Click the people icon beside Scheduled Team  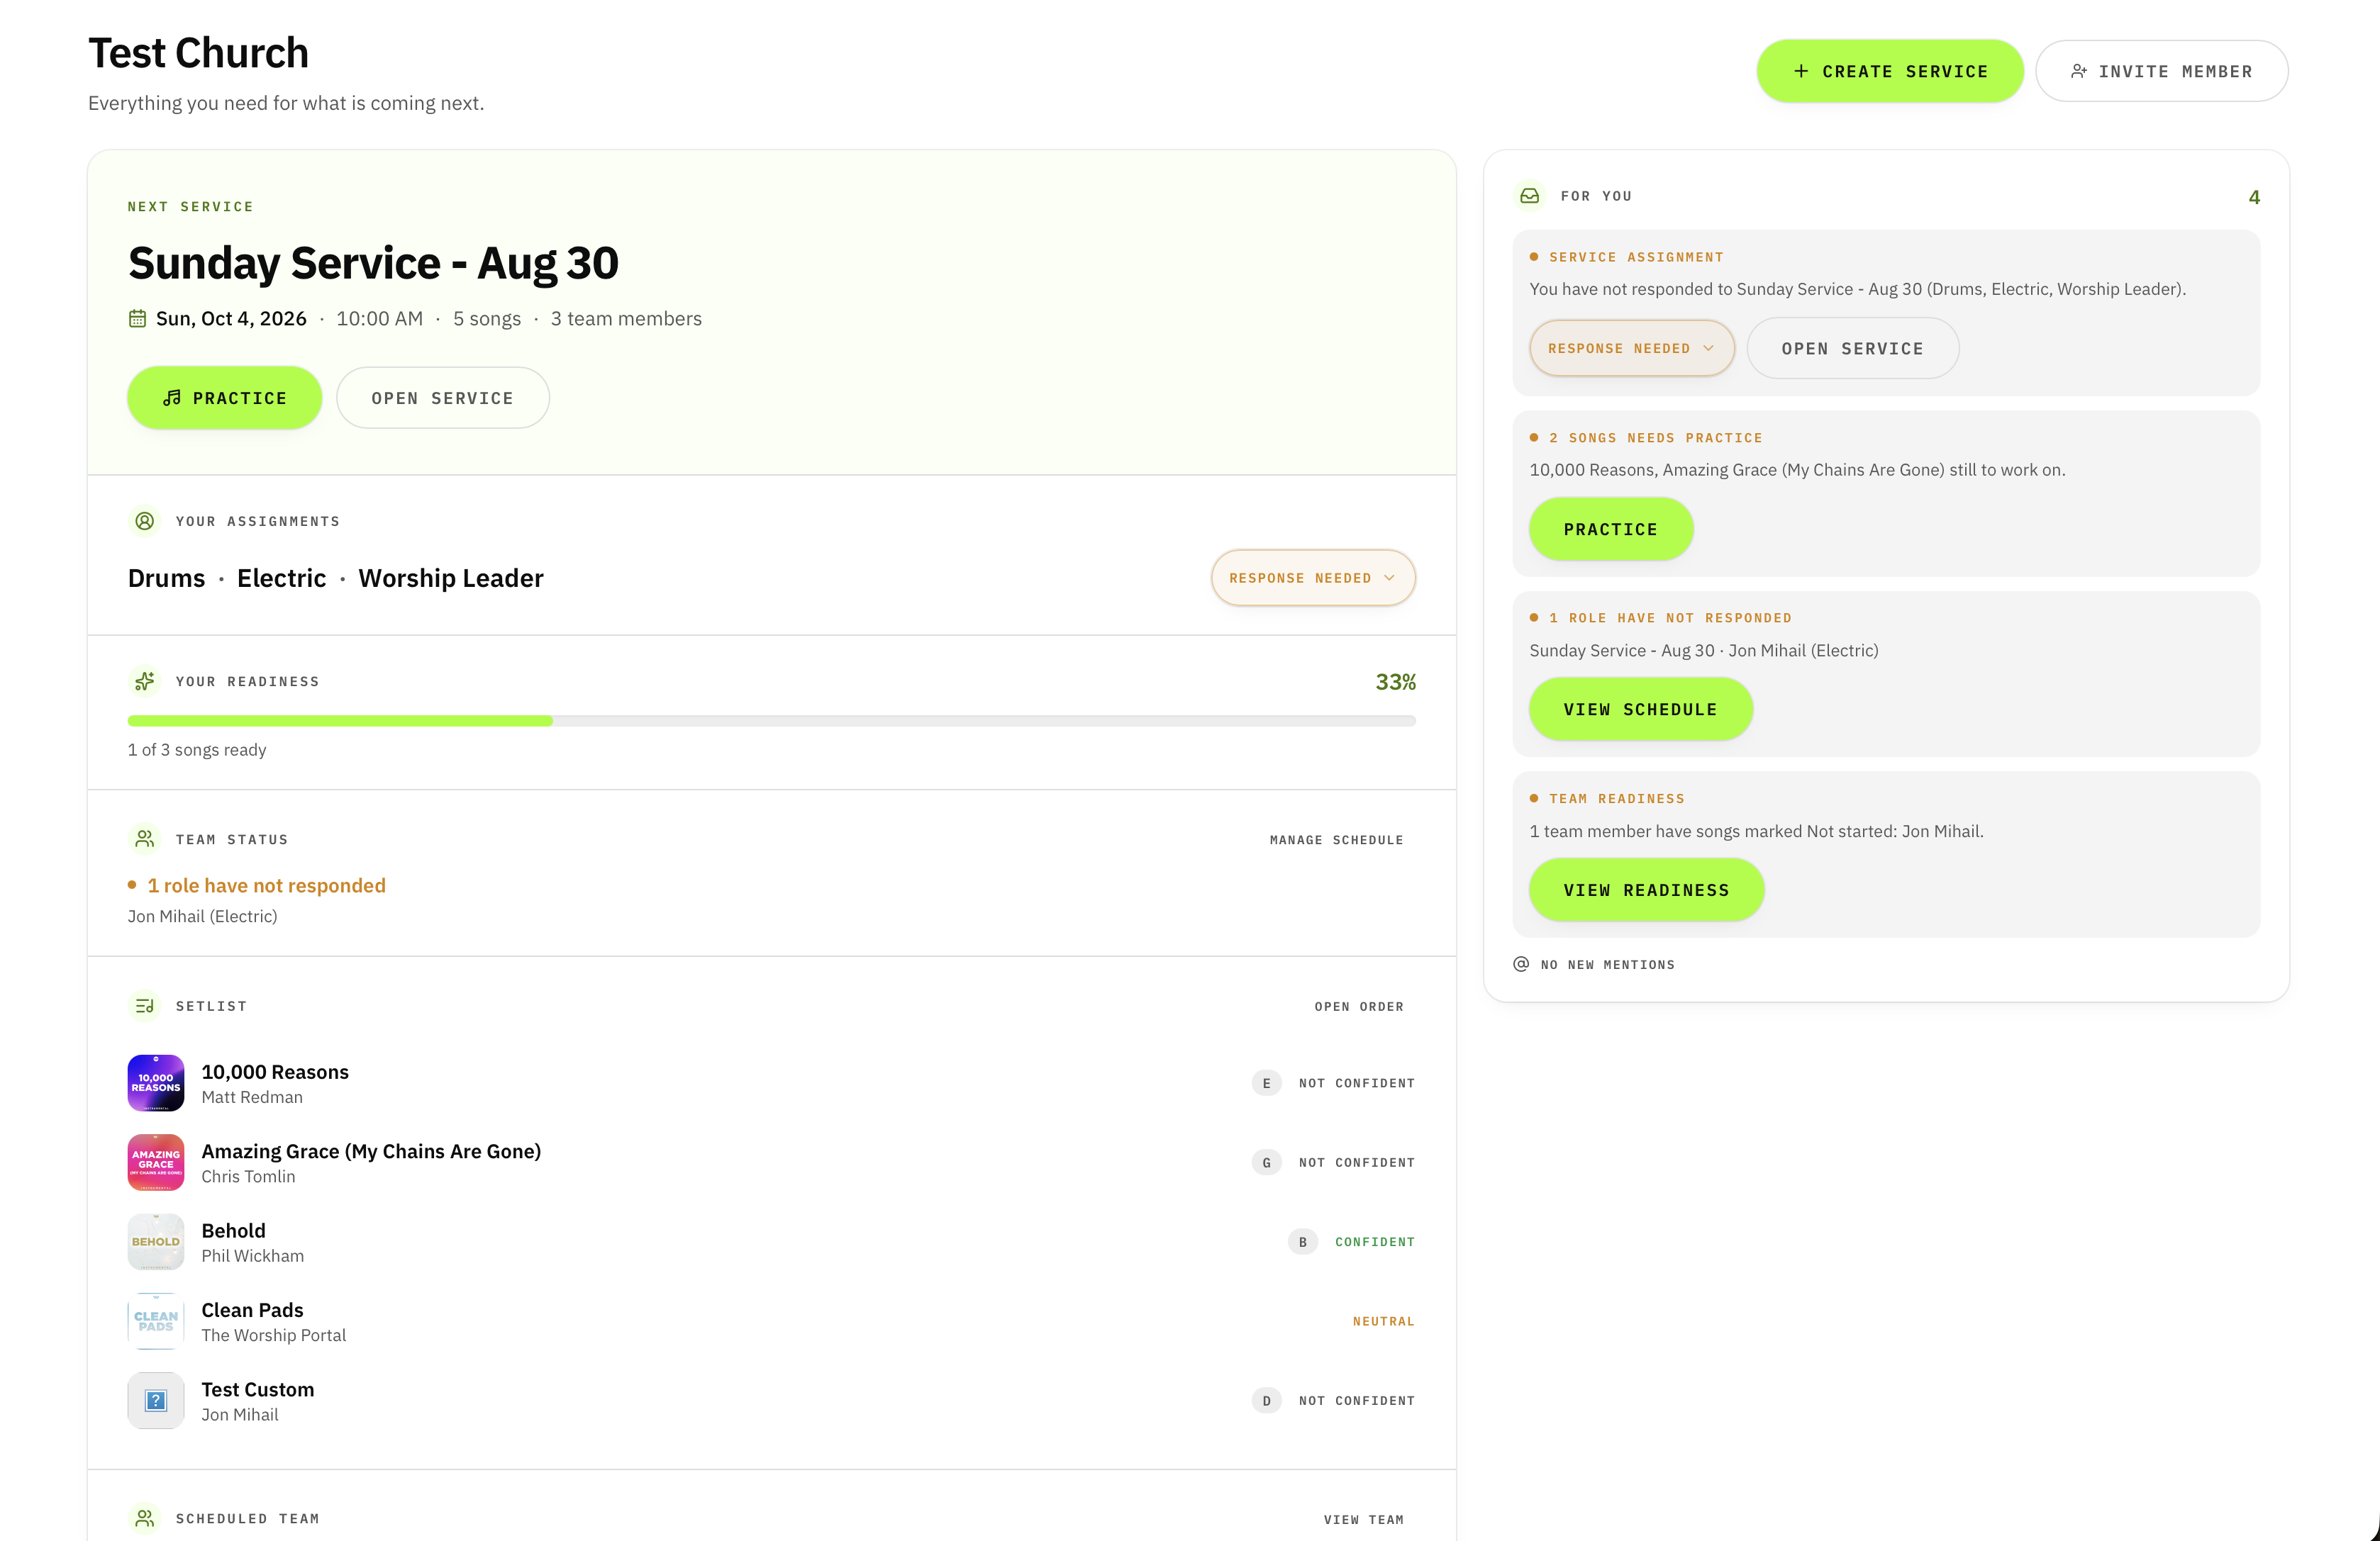(144, 1518)
